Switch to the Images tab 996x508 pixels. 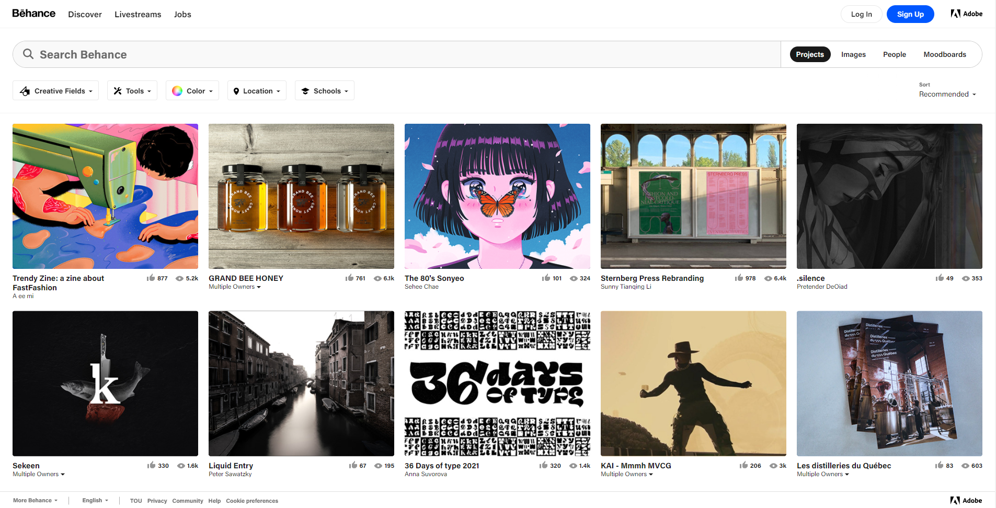pos(853,54)
